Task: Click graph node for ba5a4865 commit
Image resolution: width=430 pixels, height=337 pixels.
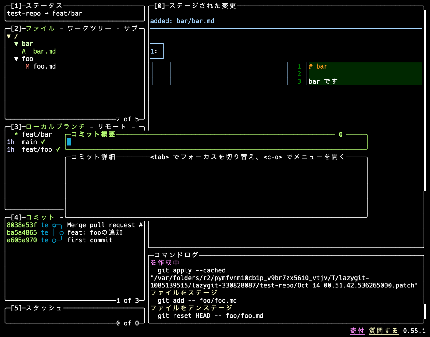Action: (x=61, y=233)
